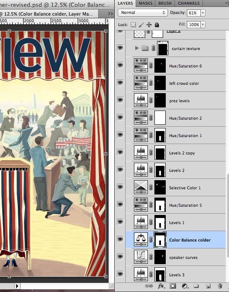Open the Normal blend mode dropdown
229x292 pixels.
[143, 13]
